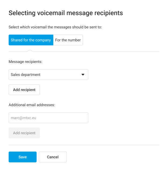Click the greyed-out Add recipient button
The image size is (168, 171).
point(24,133)
